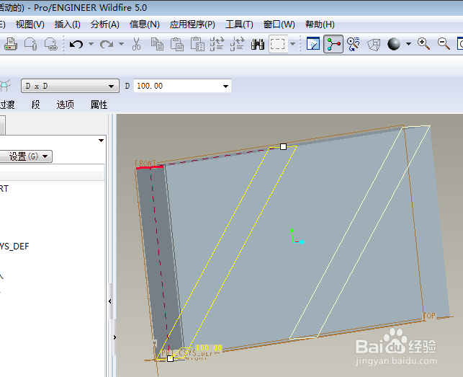This screenshot has width=463, height=377.
Task: Click the binoculars Find icon
Action: pyautogui.click(x=258, y=45)
